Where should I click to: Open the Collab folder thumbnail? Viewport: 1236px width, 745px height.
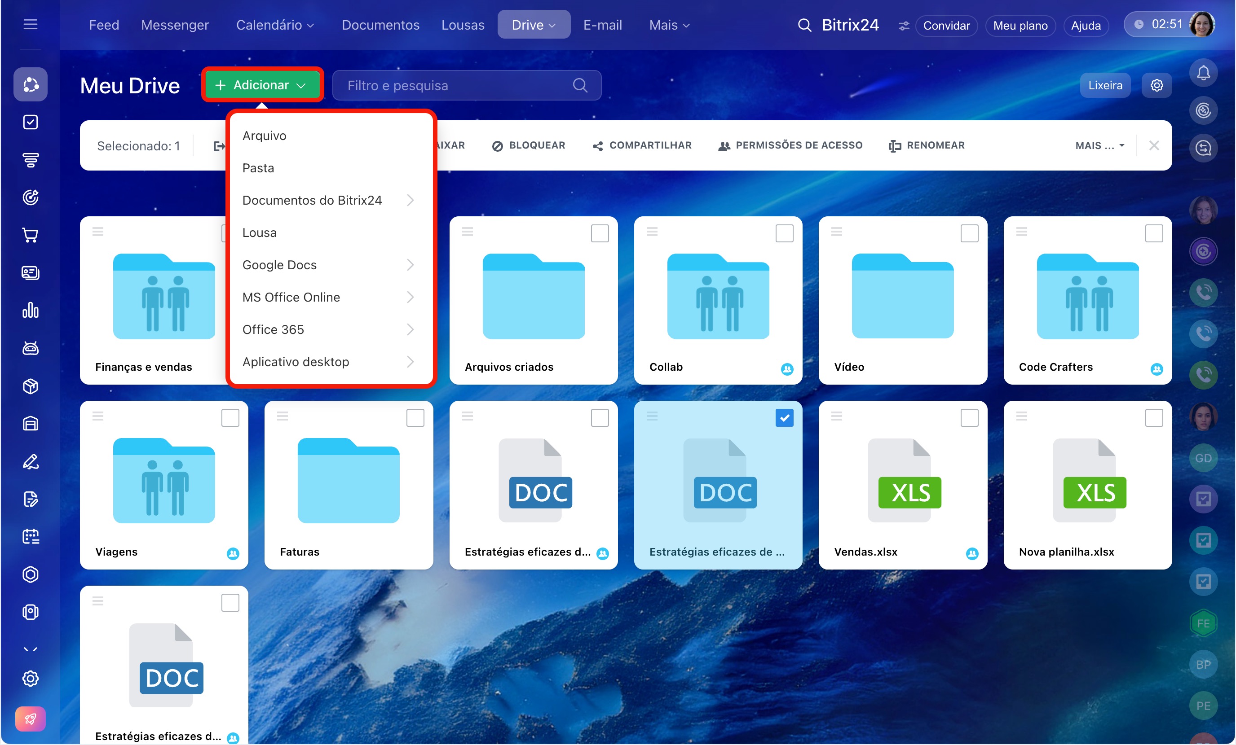pyautogui.click(x=717, y=296)
